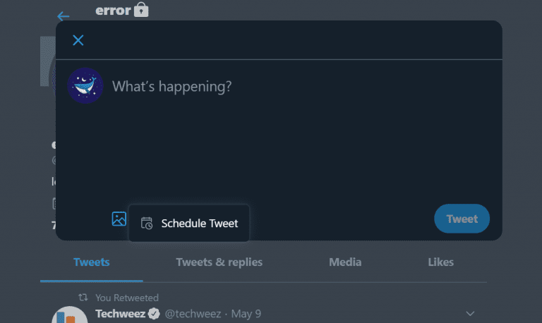Add media with the image icon
542x323 pixels.
[119, 219]
